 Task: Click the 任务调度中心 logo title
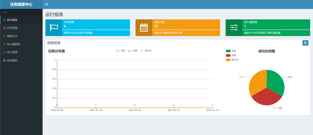(x=21, y=4)
